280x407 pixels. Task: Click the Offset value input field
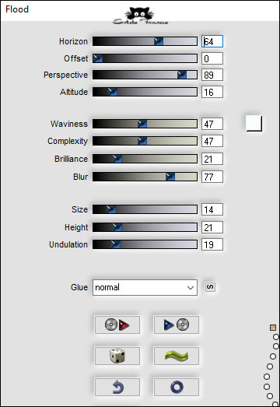click(212, 58)
